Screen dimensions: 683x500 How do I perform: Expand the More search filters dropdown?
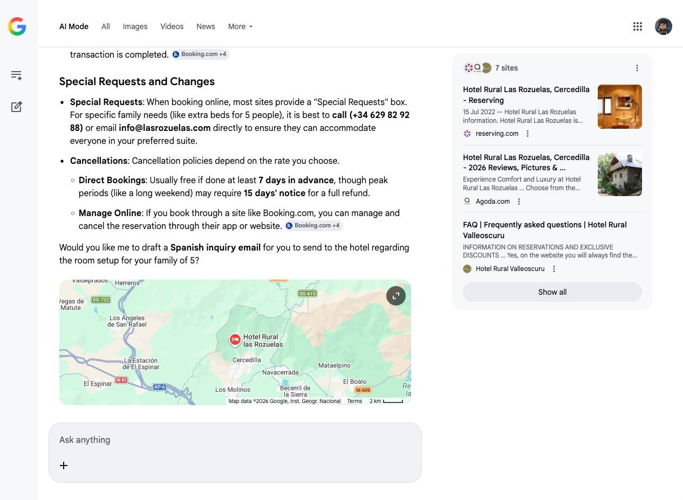pos(241,26)
